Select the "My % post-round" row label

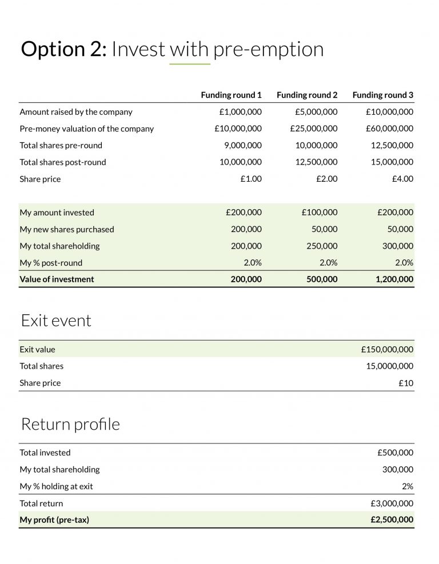[51, 263]
